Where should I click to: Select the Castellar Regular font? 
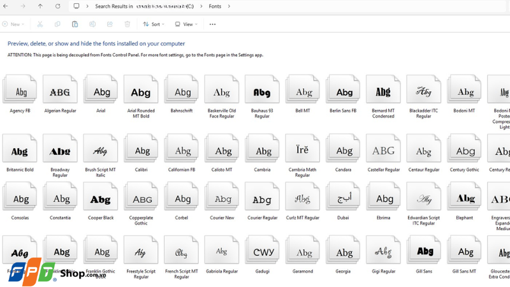(383, 153)
